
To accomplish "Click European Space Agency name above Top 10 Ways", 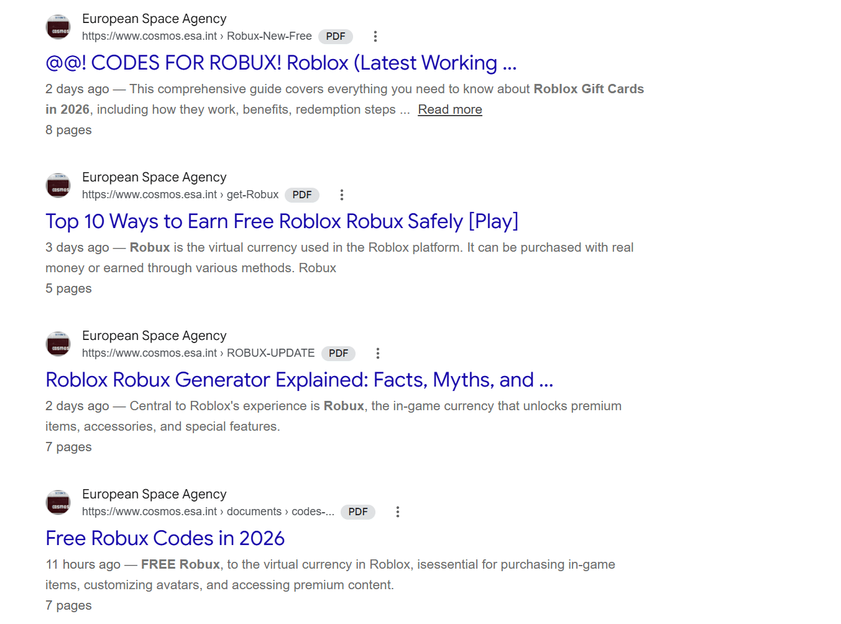I will point(154,177).
